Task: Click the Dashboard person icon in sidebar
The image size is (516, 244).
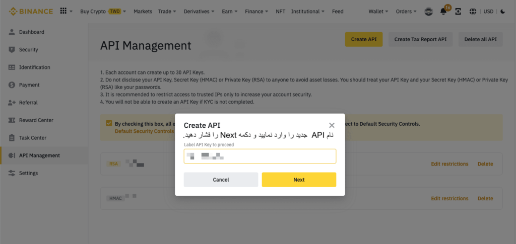Action: (x=12, y=32)
